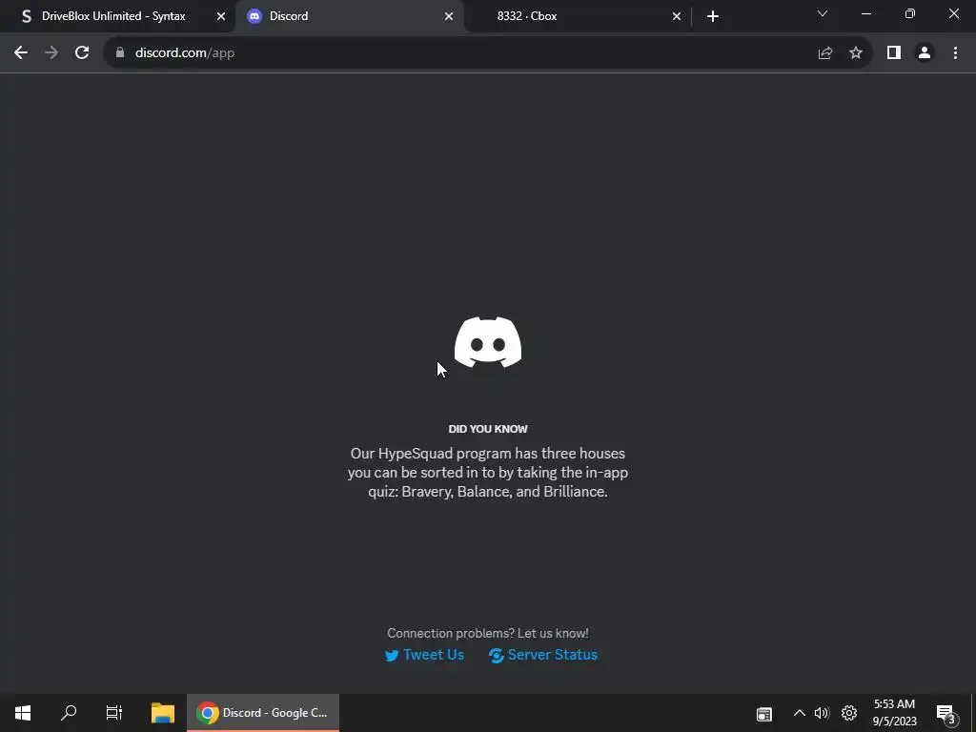Open Windows taskbar search
Image resolution: width=976 pixels, height=732 pixels.
click(x=69, y=713)
